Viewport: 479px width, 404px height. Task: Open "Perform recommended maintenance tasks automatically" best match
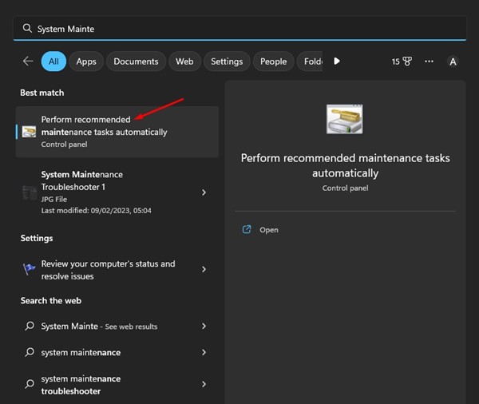[117, 132]
